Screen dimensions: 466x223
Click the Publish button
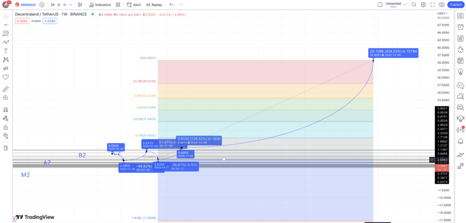click(456, 4)
